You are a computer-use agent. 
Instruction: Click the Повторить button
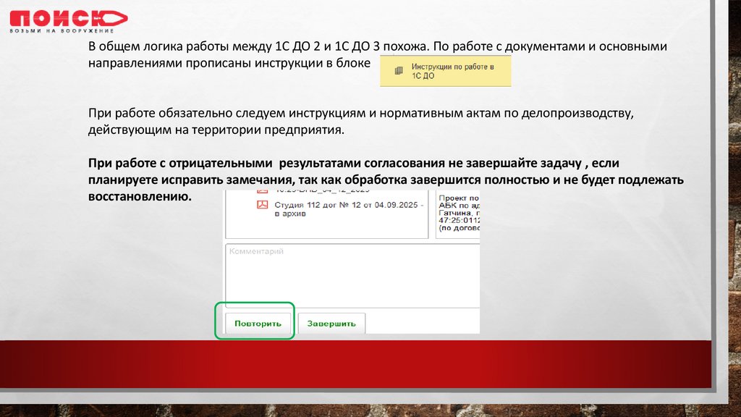click(x=258, y=324)
